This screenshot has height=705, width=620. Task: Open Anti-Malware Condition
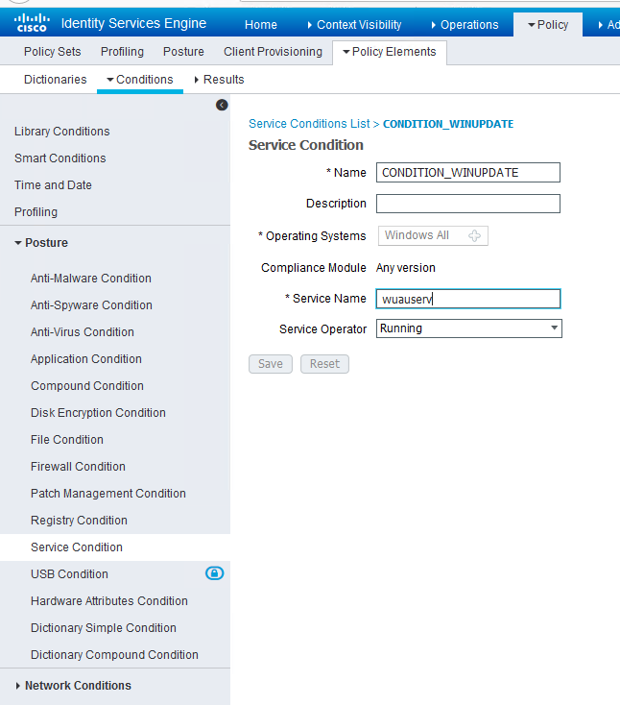(91, 279)
